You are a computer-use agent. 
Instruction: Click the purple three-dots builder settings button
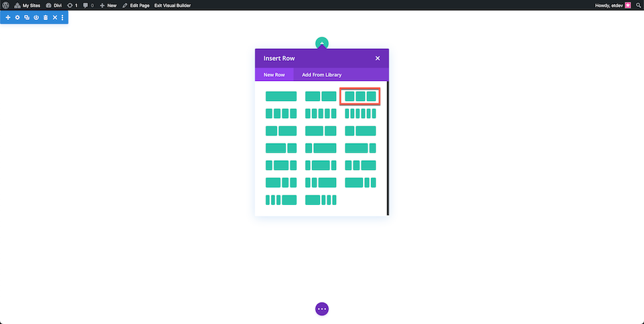(x=322, y=309)
